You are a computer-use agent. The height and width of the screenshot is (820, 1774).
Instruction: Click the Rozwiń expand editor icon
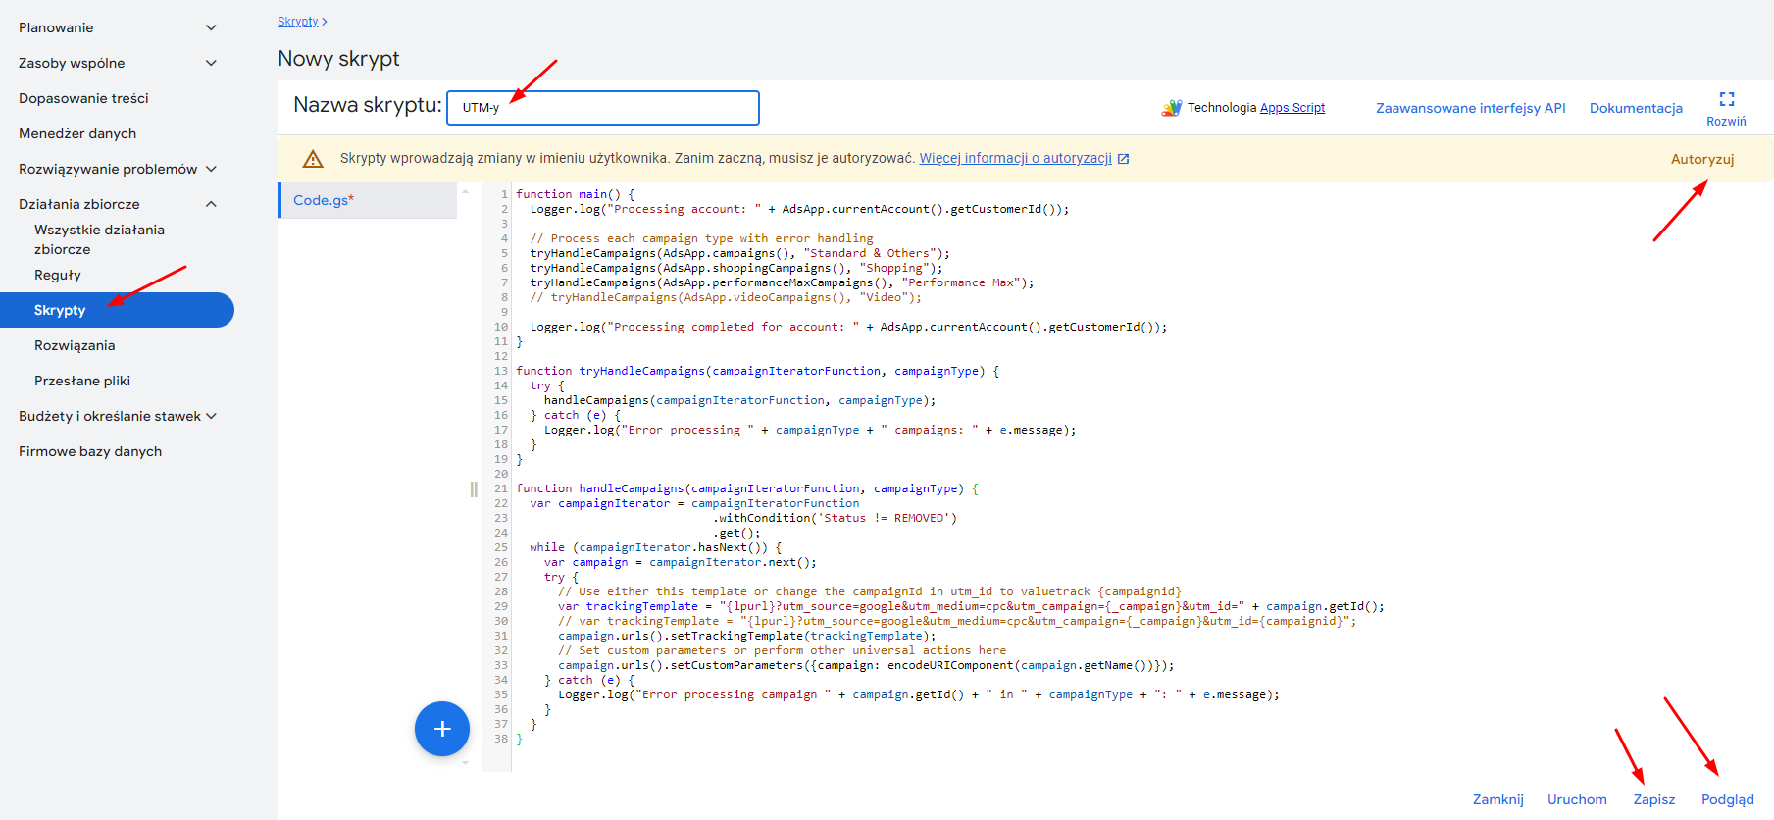(x=1727, y=99)
